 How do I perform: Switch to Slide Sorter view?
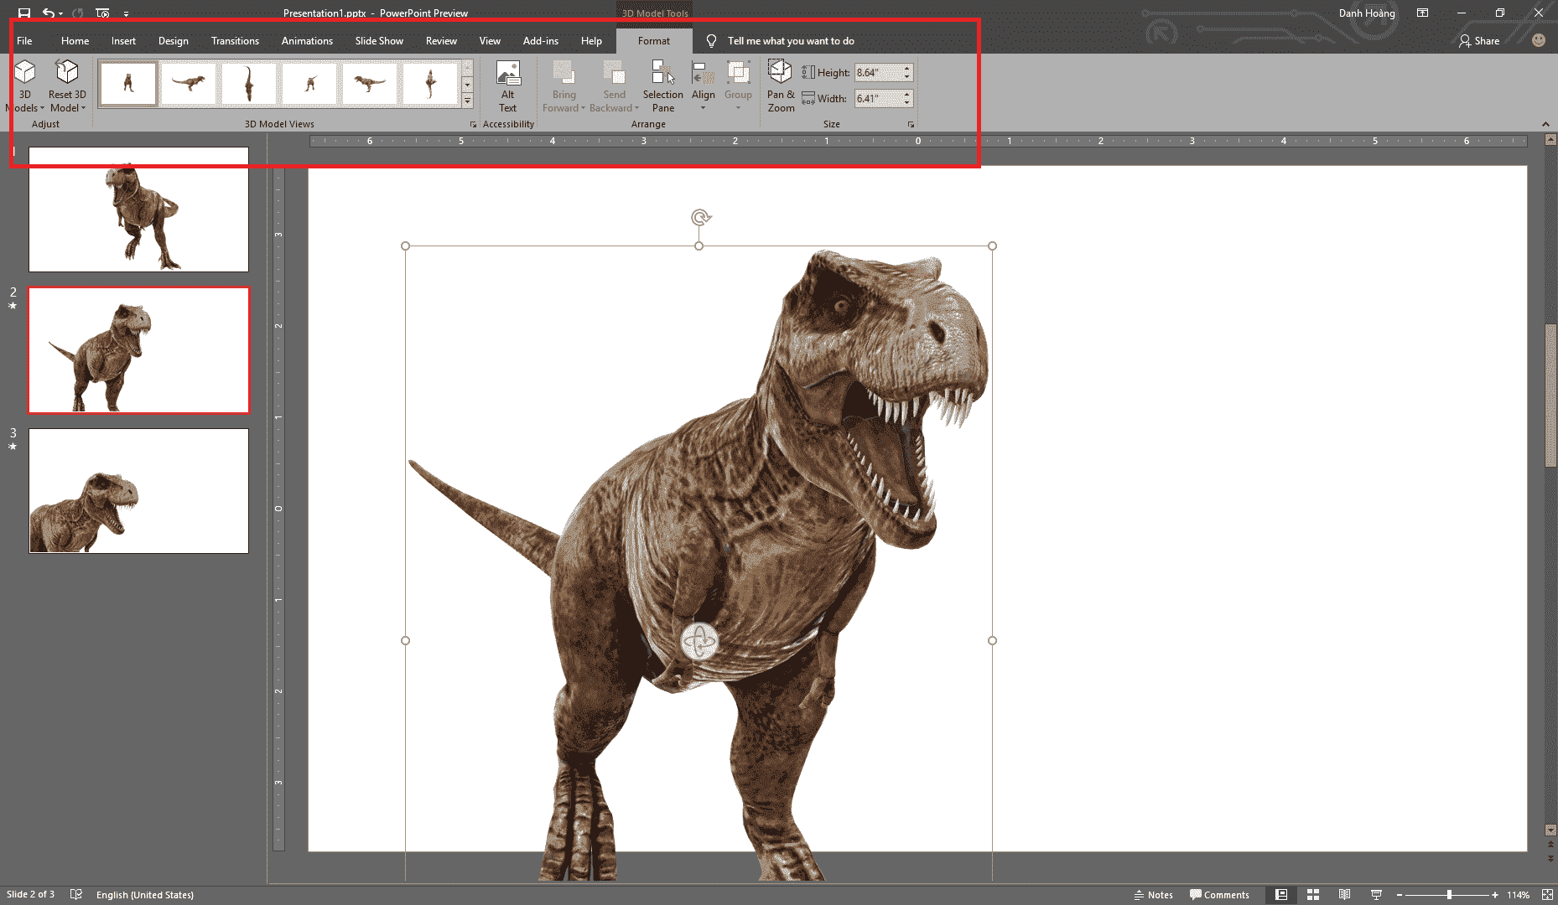coord(1313,895)
